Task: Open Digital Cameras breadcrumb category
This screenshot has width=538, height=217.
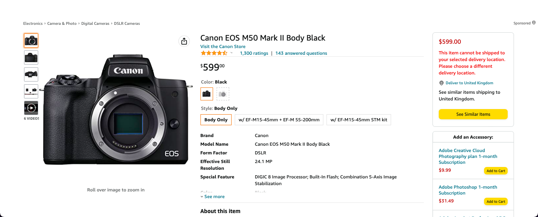Action: point(95,24)
